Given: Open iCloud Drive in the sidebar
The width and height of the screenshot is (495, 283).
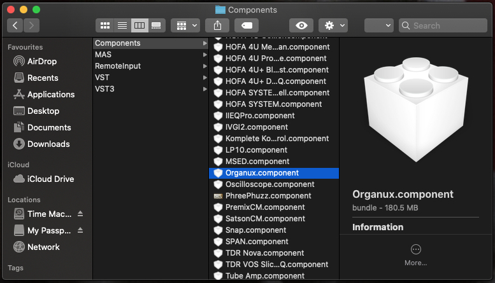Looking at the screenshot, I should [x=44, y=179].
